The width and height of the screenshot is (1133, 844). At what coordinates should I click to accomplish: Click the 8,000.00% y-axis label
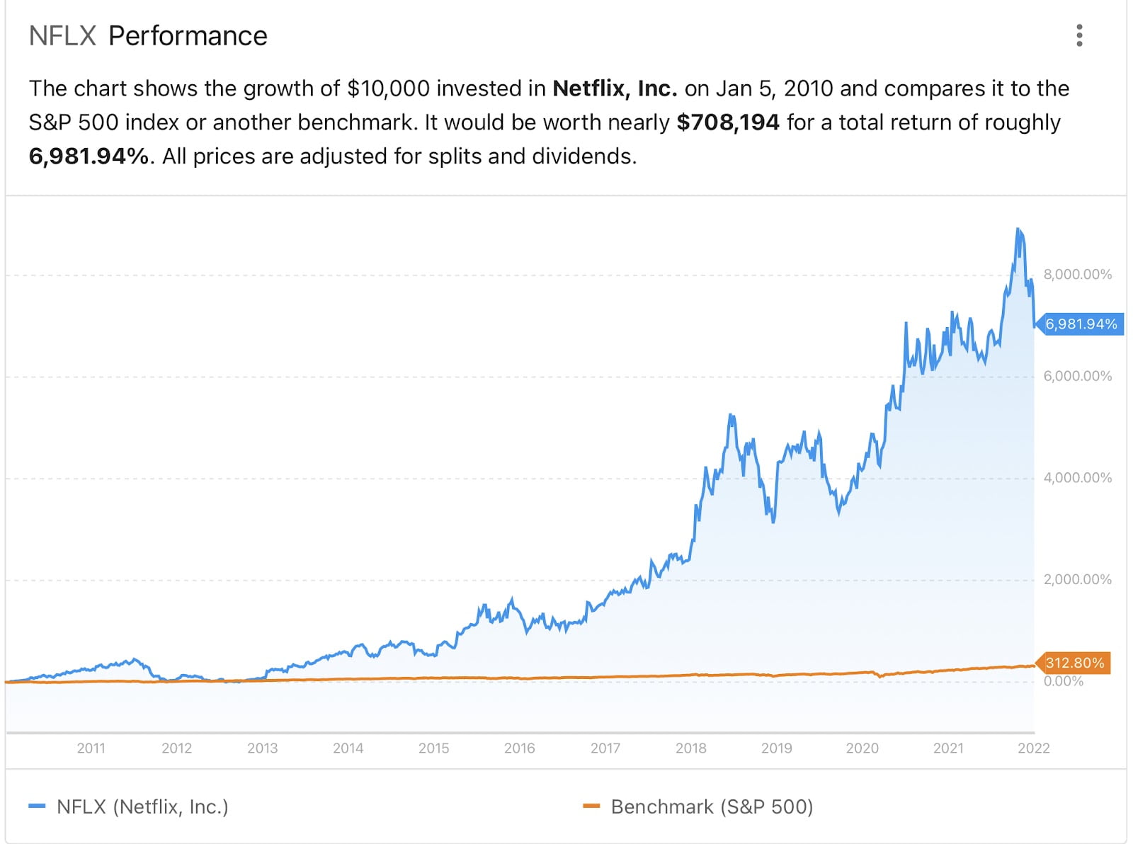click(x=1077, y=275)
